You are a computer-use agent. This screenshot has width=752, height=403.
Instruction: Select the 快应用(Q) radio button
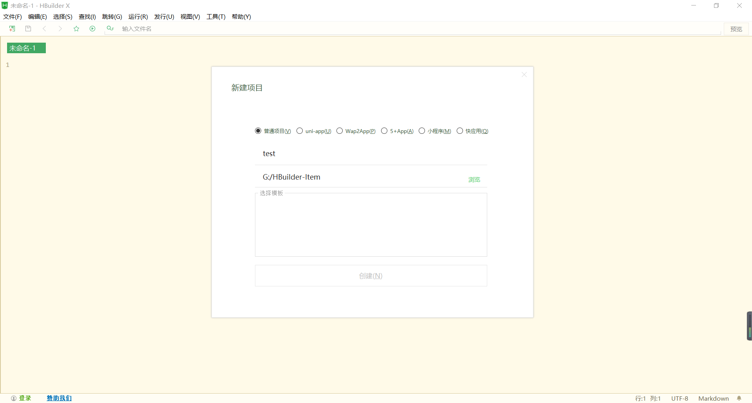click(x=460, y=131)
